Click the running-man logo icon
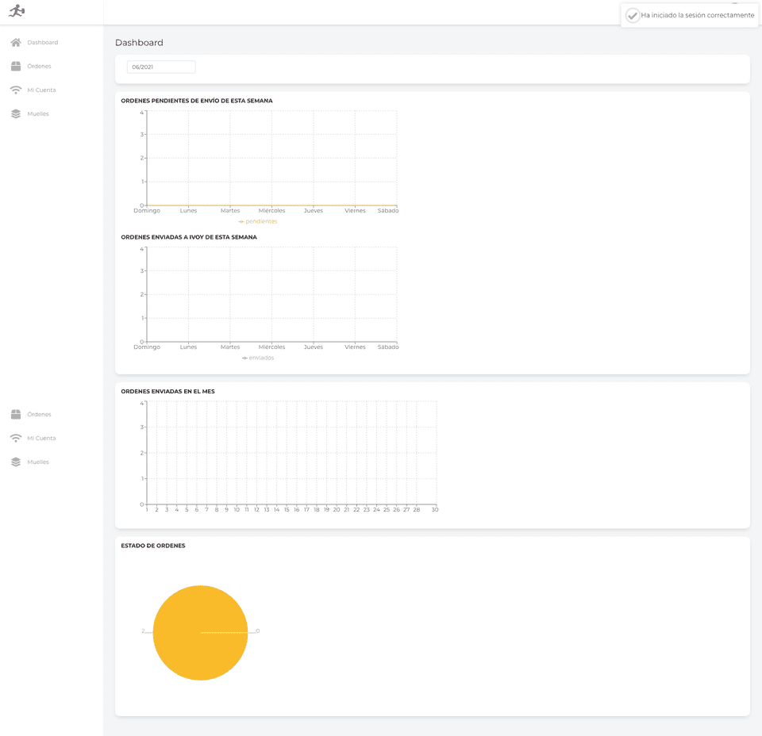Viewport: 762px width, 736px height. click(x=17, y=11)
